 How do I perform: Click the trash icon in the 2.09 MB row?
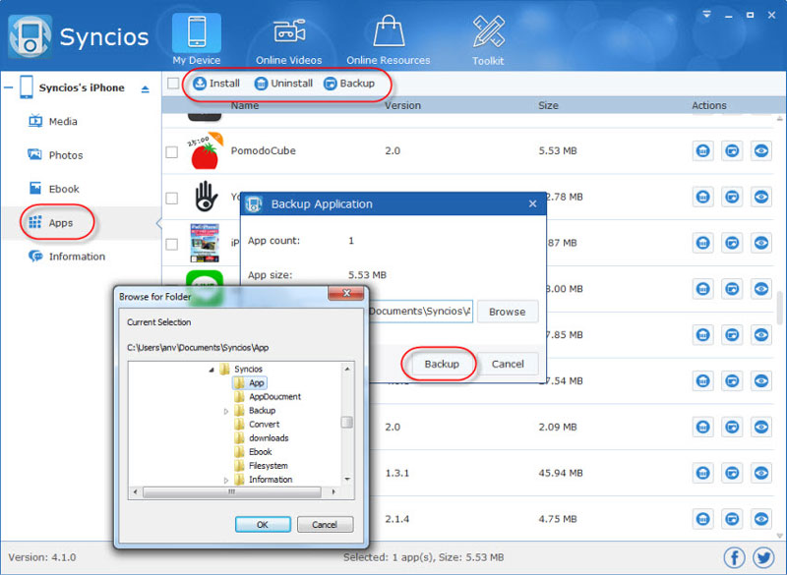(x=703, y=427)
